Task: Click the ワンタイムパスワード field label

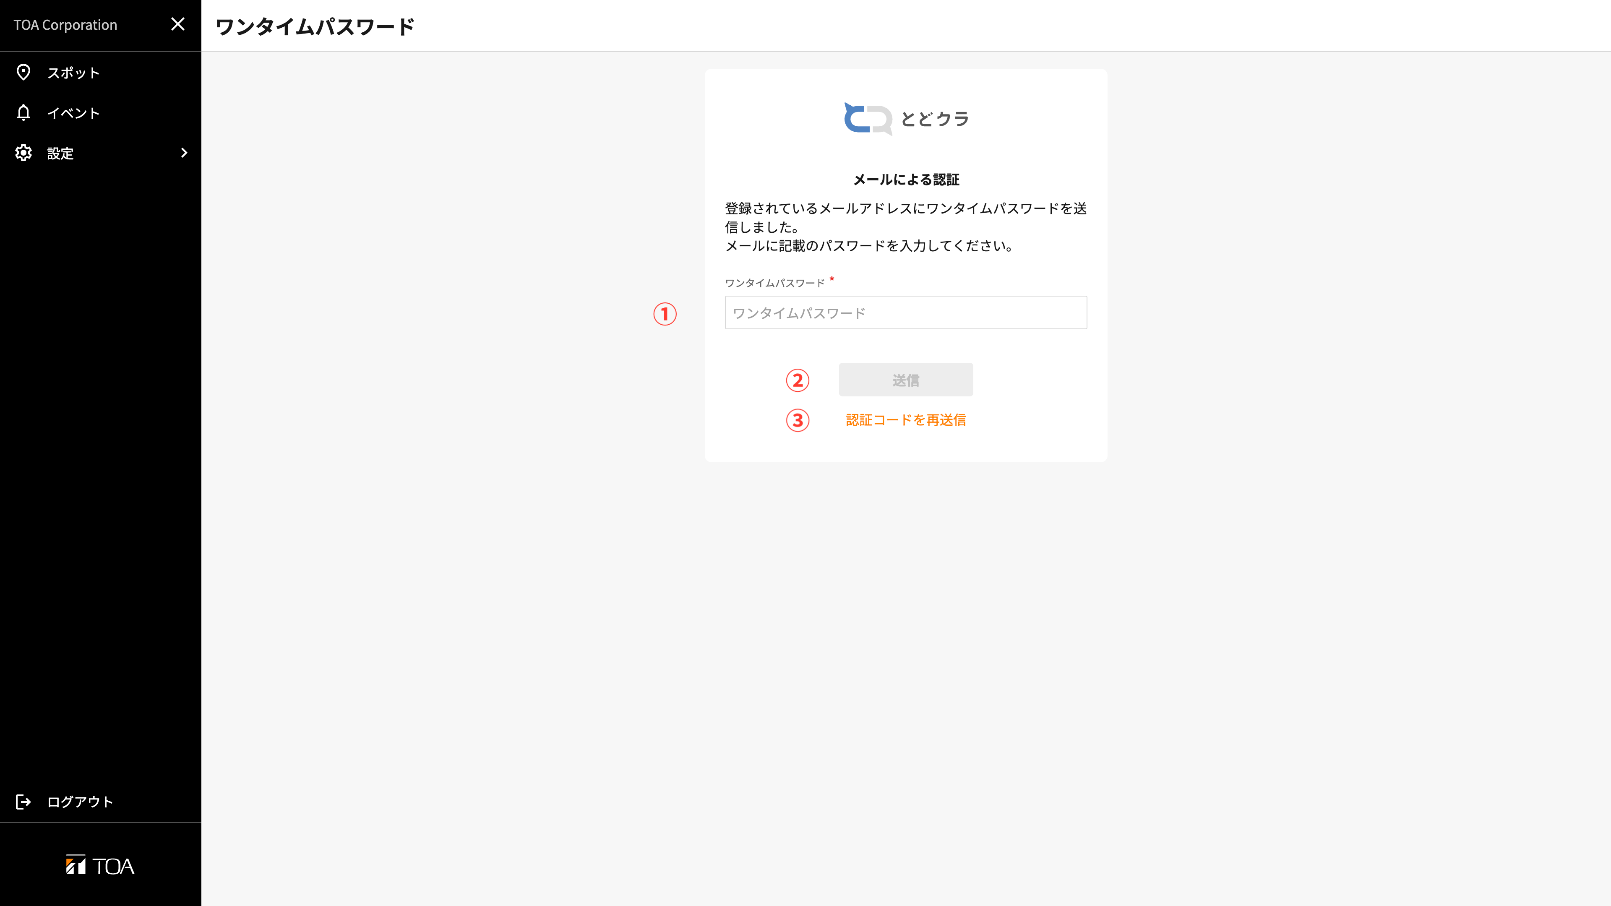Action: point(775,283)
